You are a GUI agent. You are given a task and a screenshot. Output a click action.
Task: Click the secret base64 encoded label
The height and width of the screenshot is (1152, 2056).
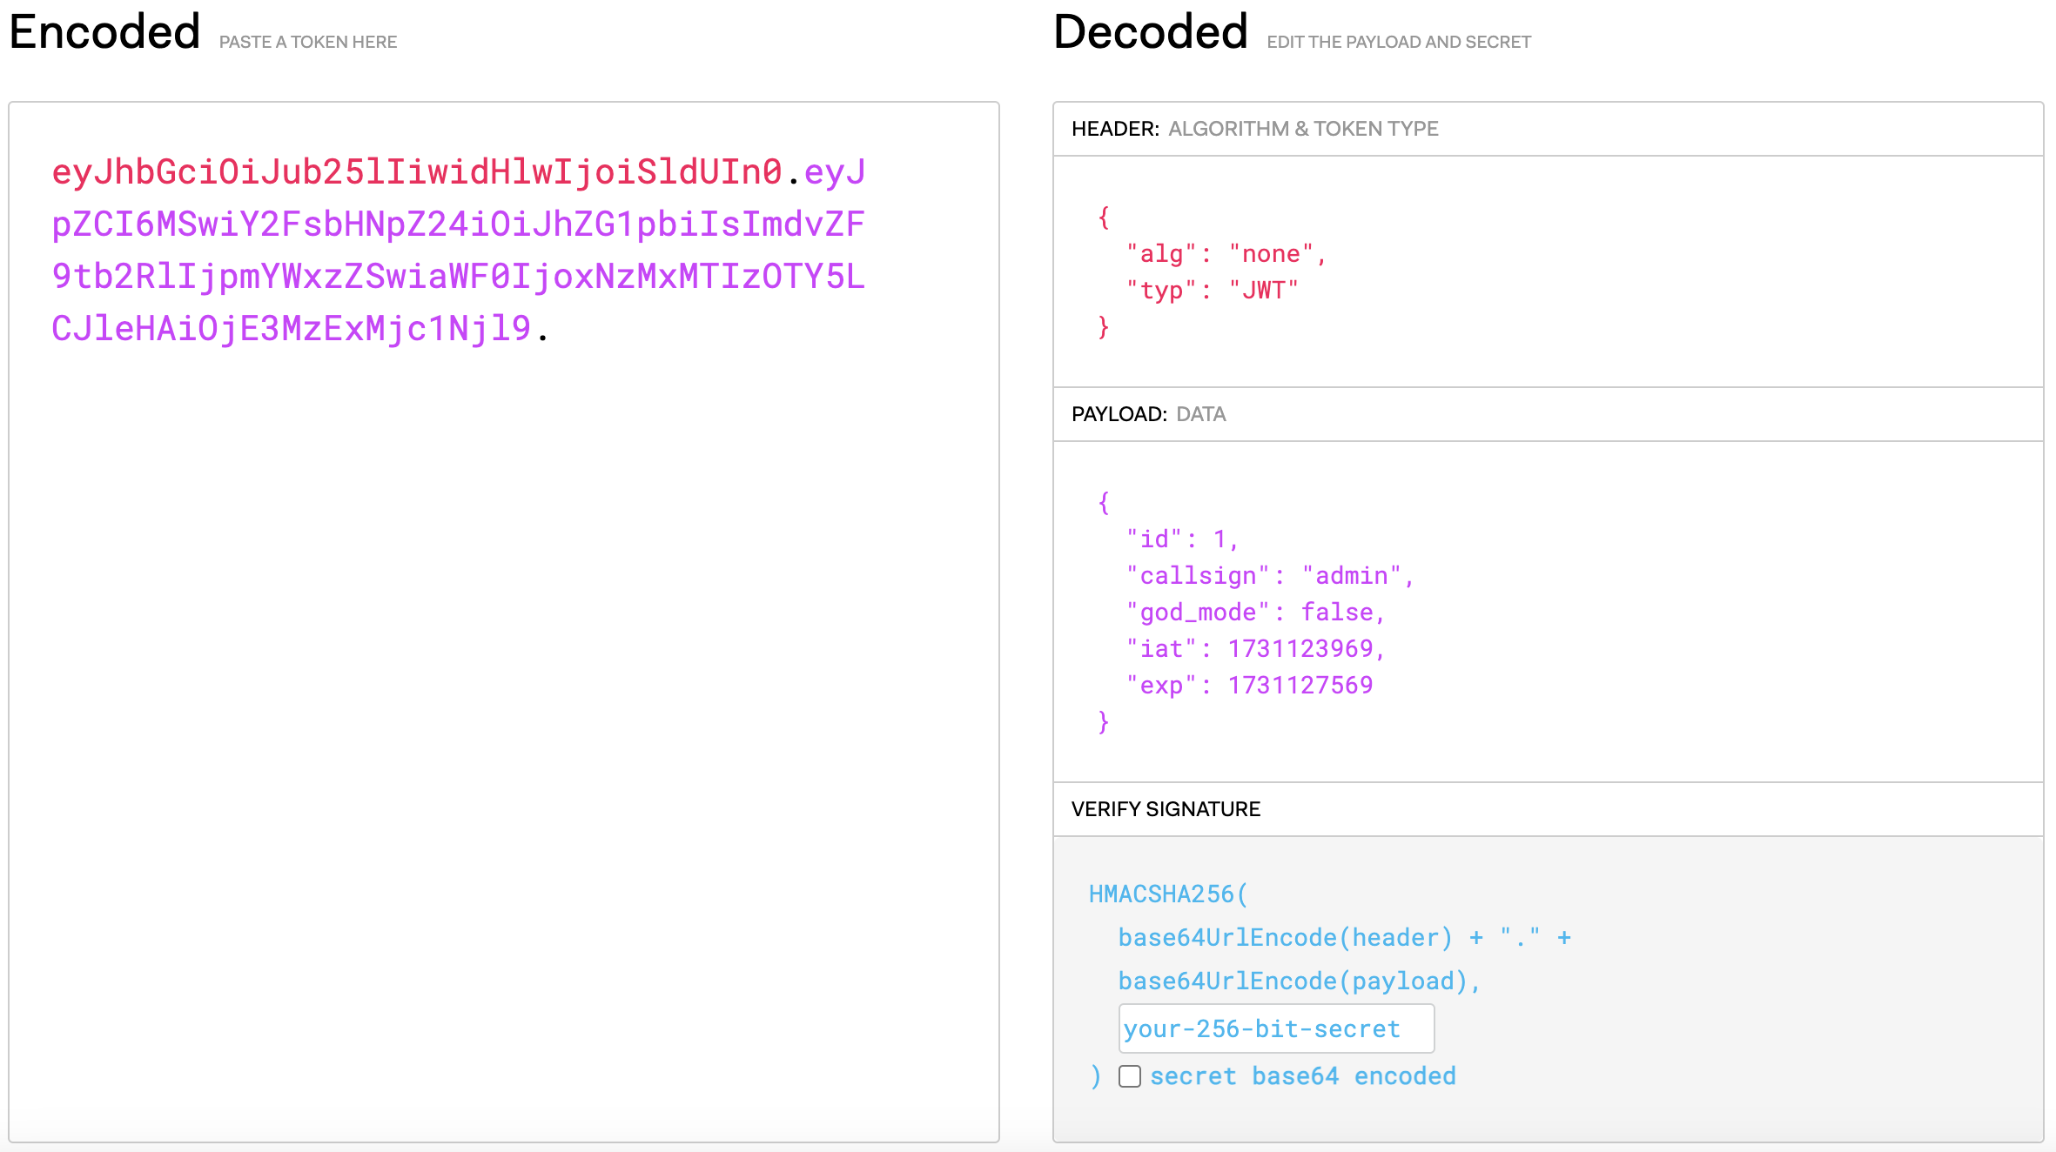(1303, 1076)
